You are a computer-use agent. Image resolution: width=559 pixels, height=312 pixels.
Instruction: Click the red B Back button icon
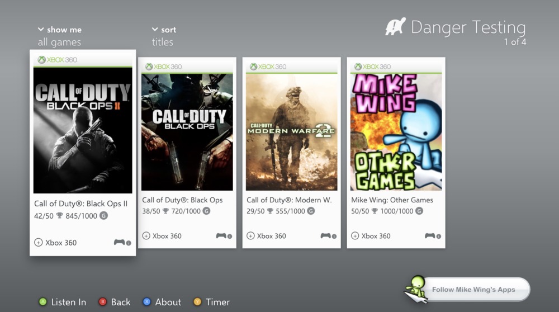click(x=103, y=302)
